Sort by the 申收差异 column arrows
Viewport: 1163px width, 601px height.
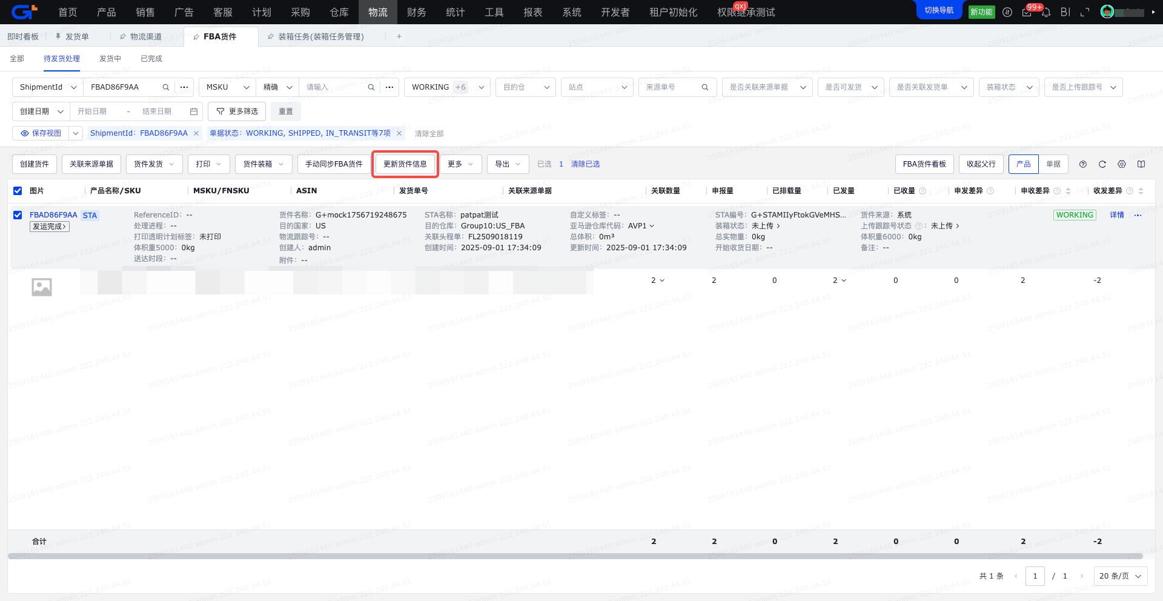pyautogui.click(x=1068, y=191)
